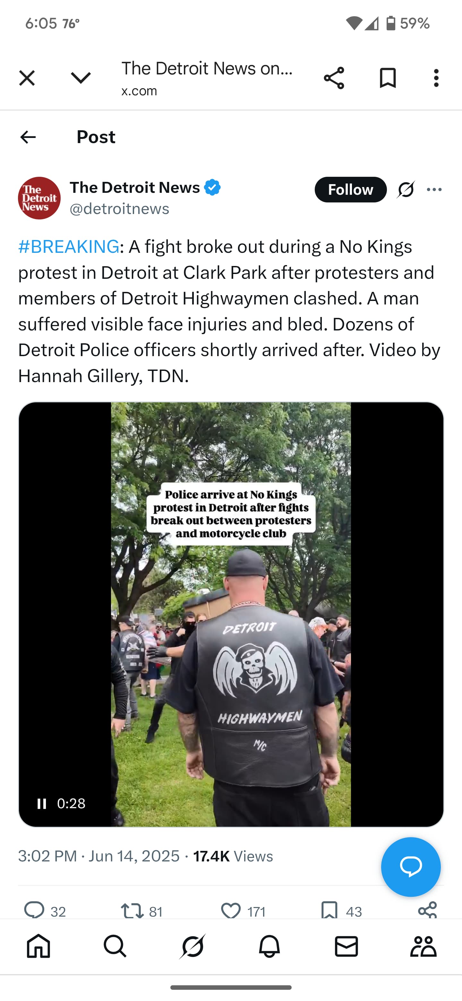Switch to the Search tab
462x1001 pixels.
coord(115,946)
